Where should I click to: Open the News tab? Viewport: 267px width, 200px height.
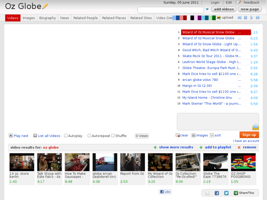[65, 18]
